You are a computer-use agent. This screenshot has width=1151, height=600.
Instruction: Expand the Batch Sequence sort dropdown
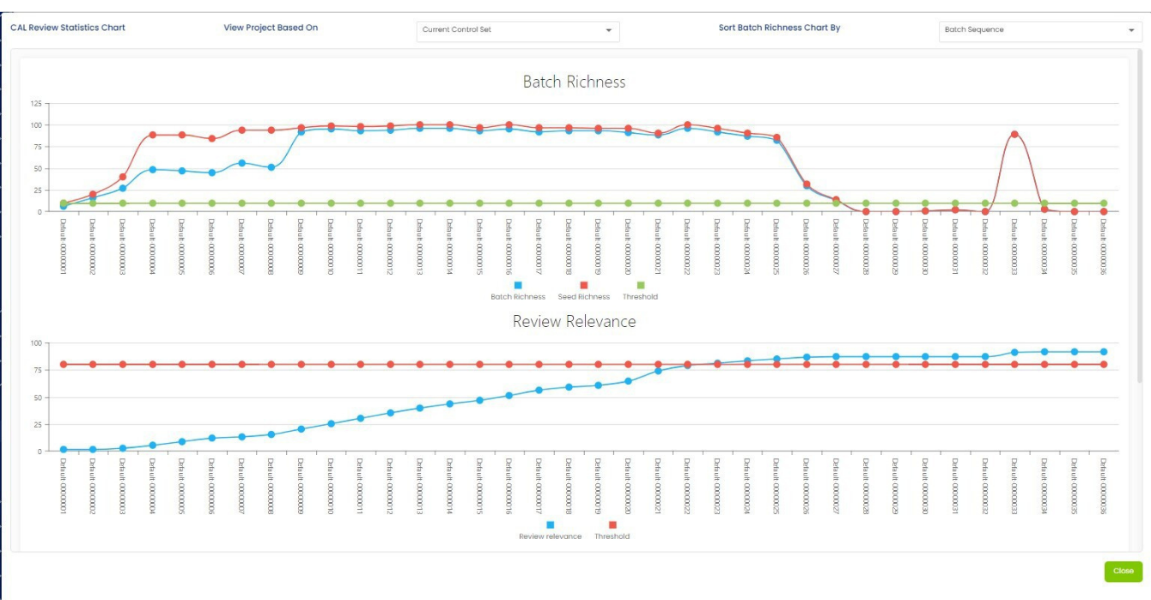click(x=1039, y=30)
